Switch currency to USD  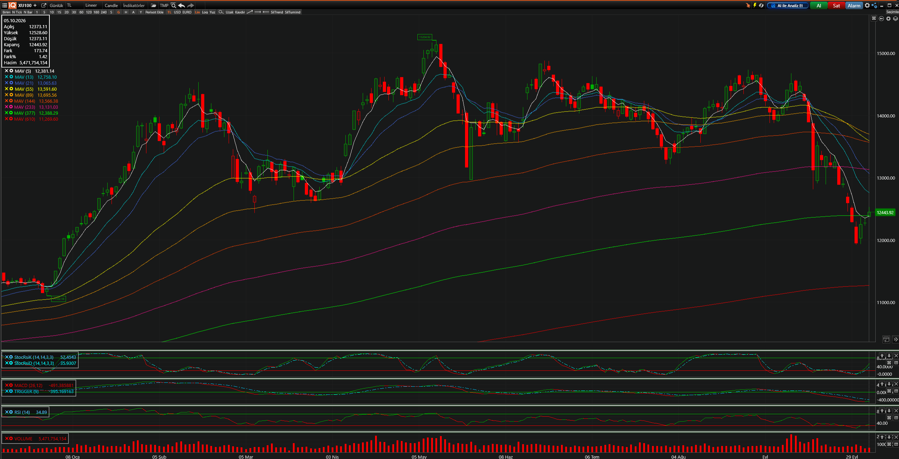coord(177,12)
